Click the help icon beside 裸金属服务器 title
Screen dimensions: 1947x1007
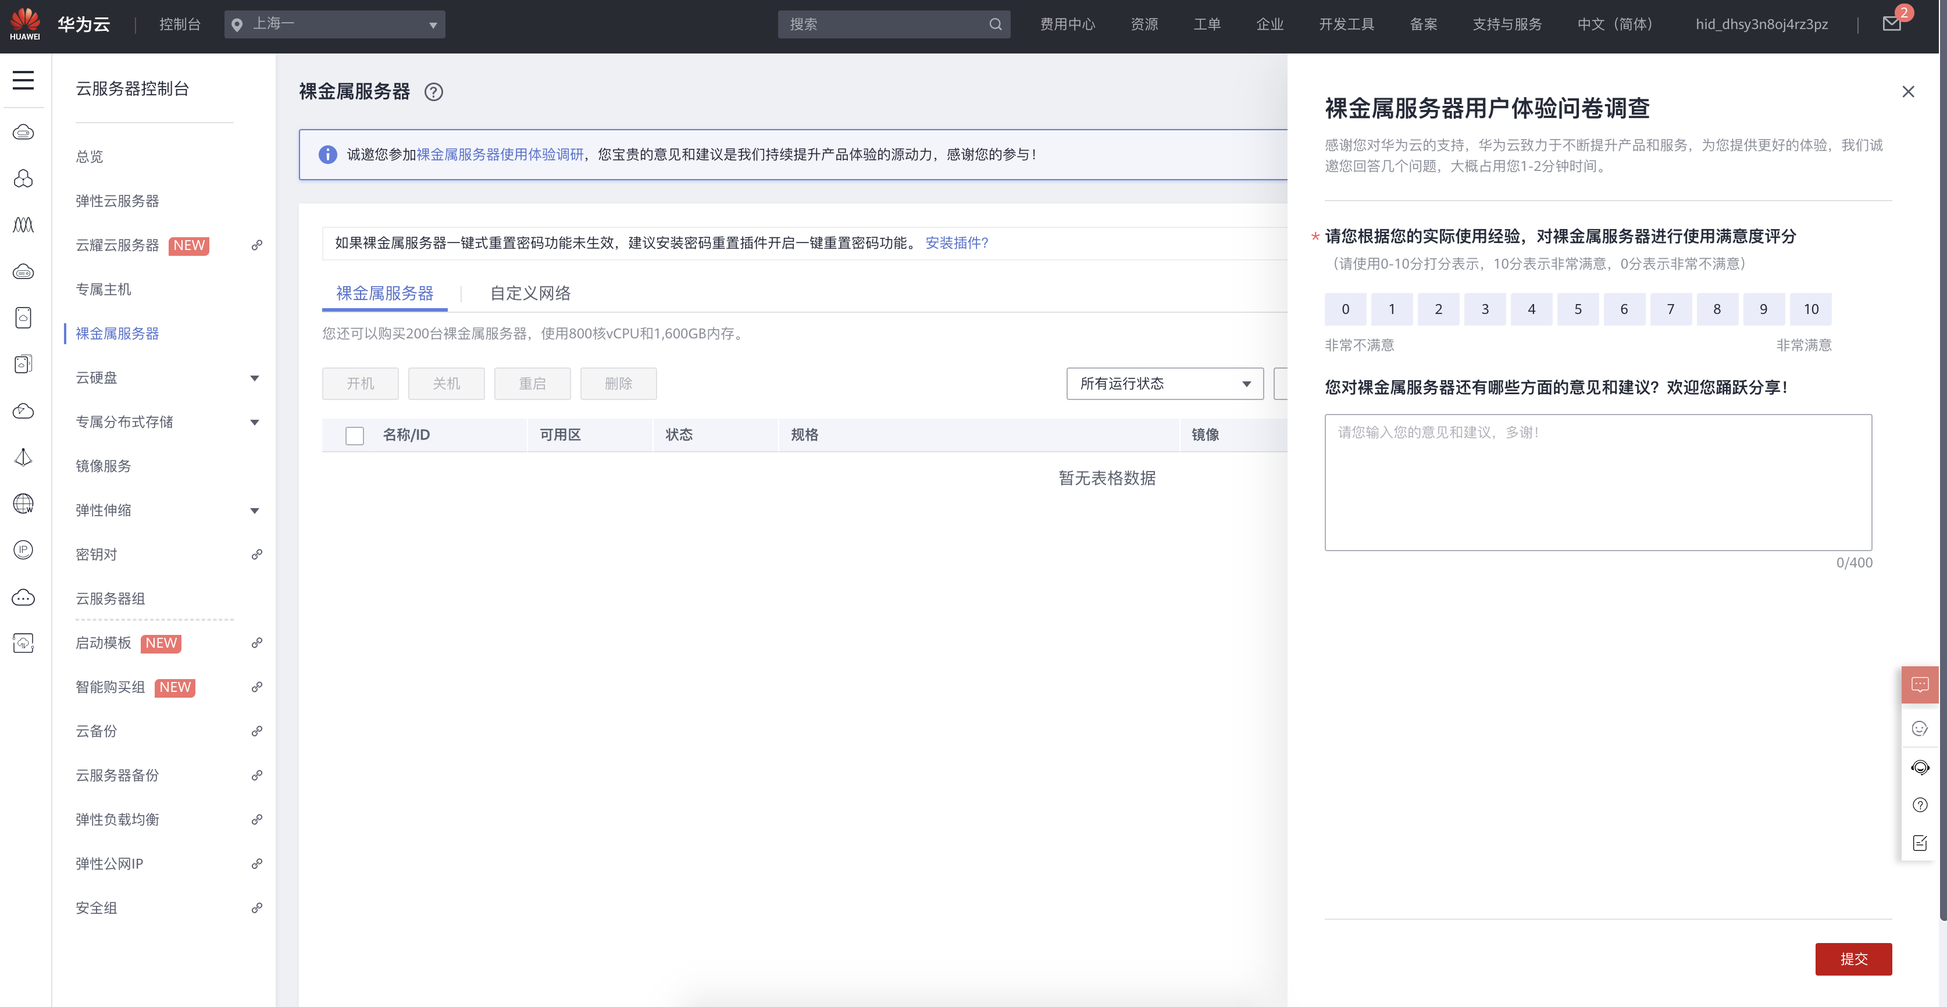[433, 92]
